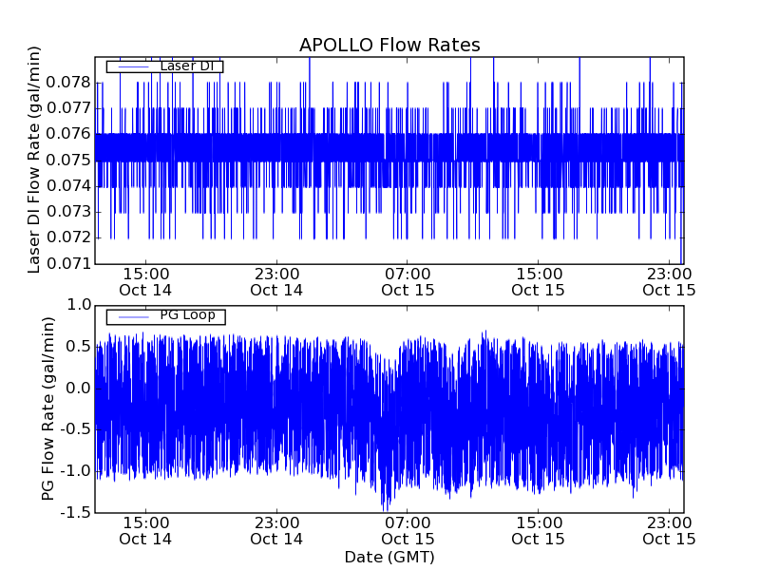
Task: Click '23:00 Oct 14' under the Laser DI plot
Action: (276, 282)
